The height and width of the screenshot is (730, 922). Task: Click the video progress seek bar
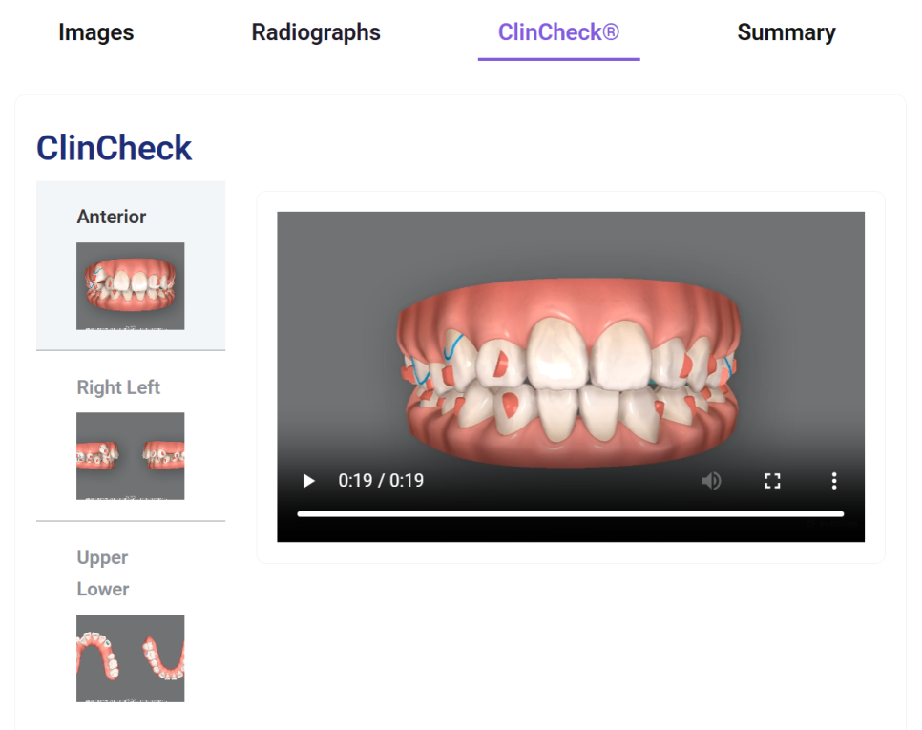pos(570,513)
